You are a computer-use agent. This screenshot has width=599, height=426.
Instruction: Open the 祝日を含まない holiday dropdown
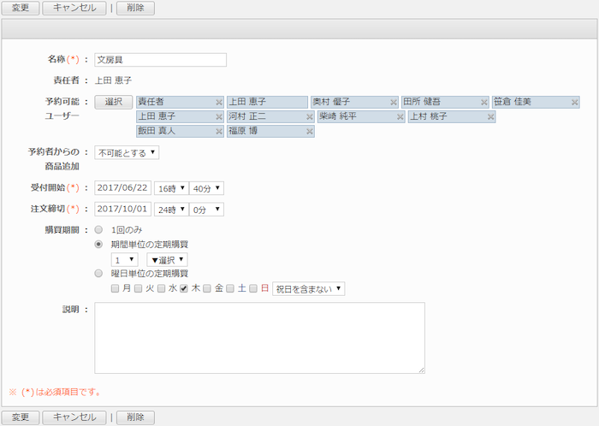(x=308, y=289)
